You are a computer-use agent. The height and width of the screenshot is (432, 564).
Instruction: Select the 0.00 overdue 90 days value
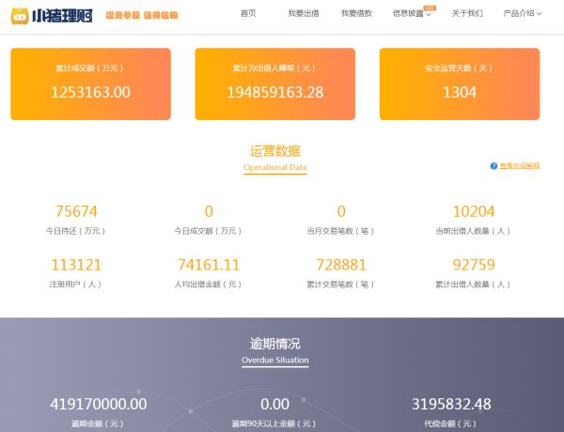274,404
